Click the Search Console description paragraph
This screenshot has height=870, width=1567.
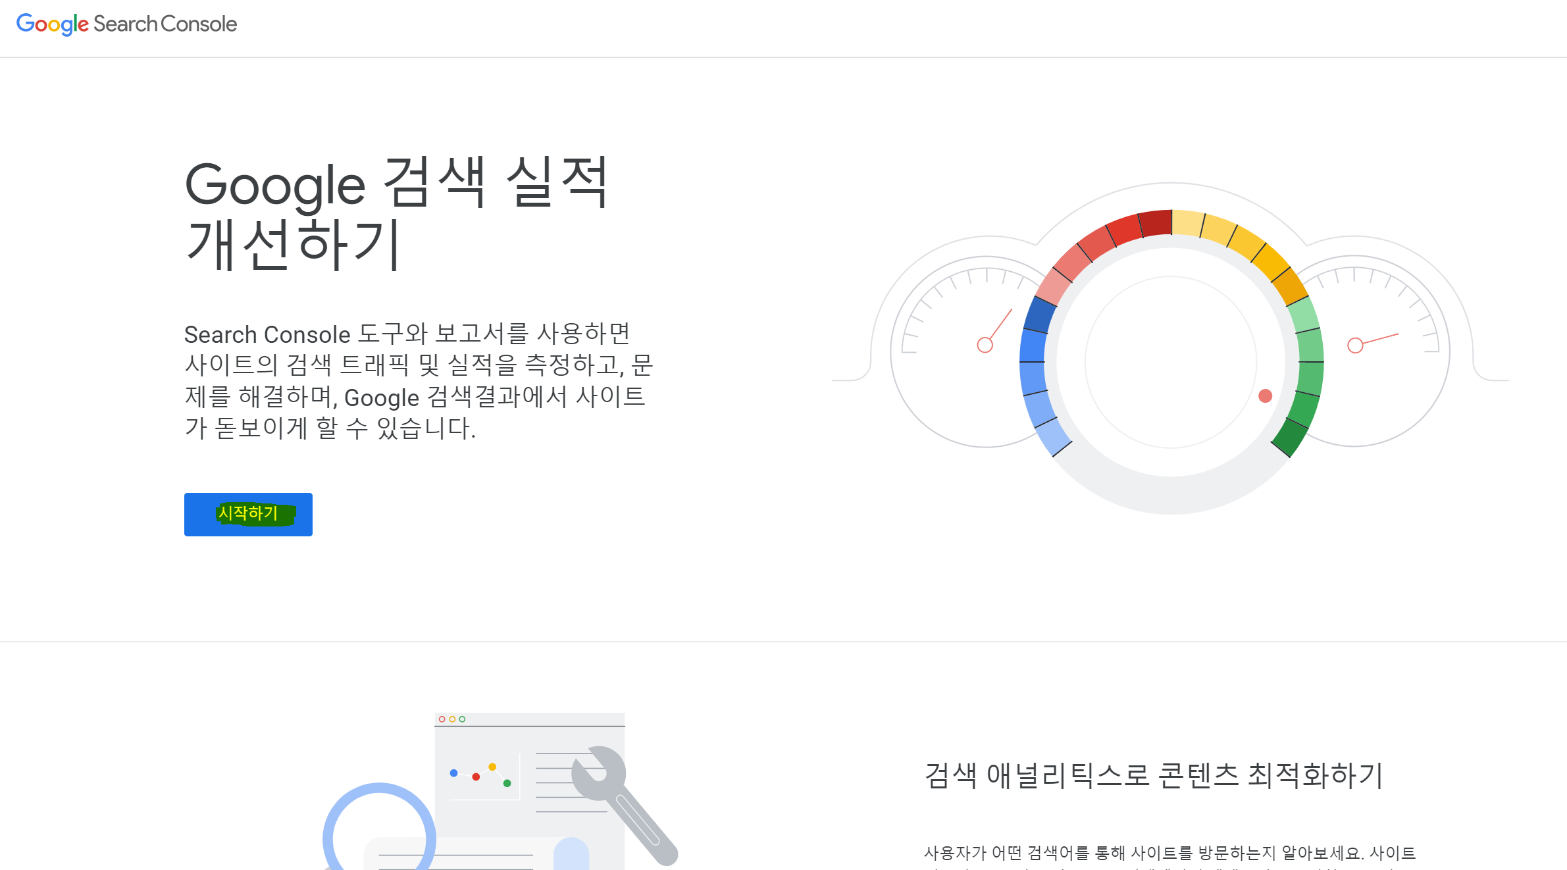tap(419, 381)
